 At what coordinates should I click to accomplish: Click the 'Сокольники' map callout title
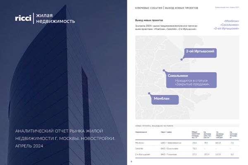click(178, 75)
